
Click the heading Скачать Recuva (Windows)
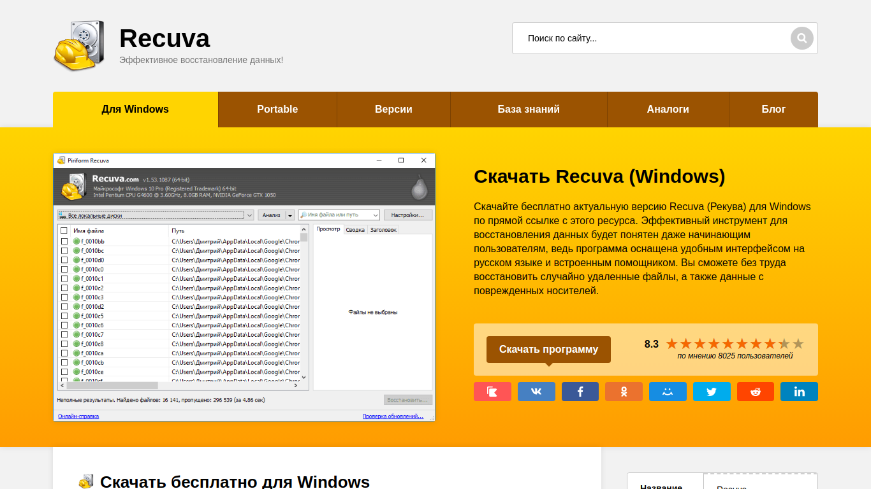[599, 176]
